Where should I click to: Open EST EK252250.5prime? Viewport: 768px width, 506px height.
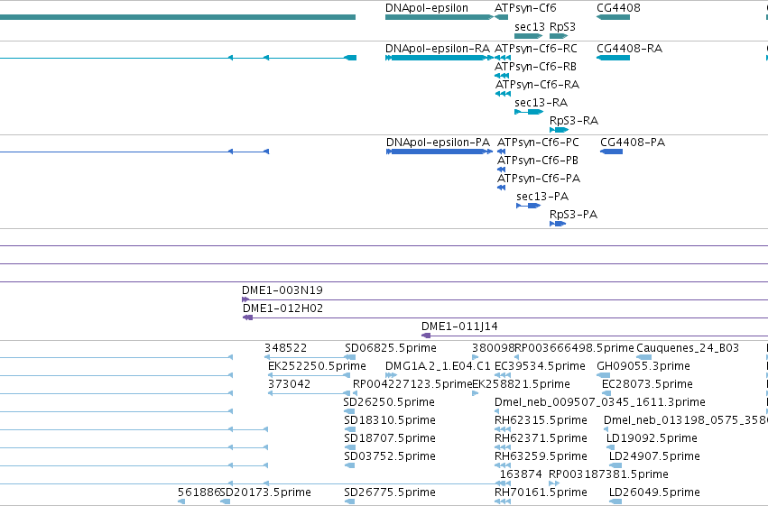pyautogui.click(x=317, y=366)
